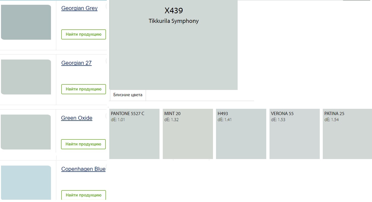Open the Copenhagen Blue color link
This screenshot has width=372, height=202.
[83, 169]
